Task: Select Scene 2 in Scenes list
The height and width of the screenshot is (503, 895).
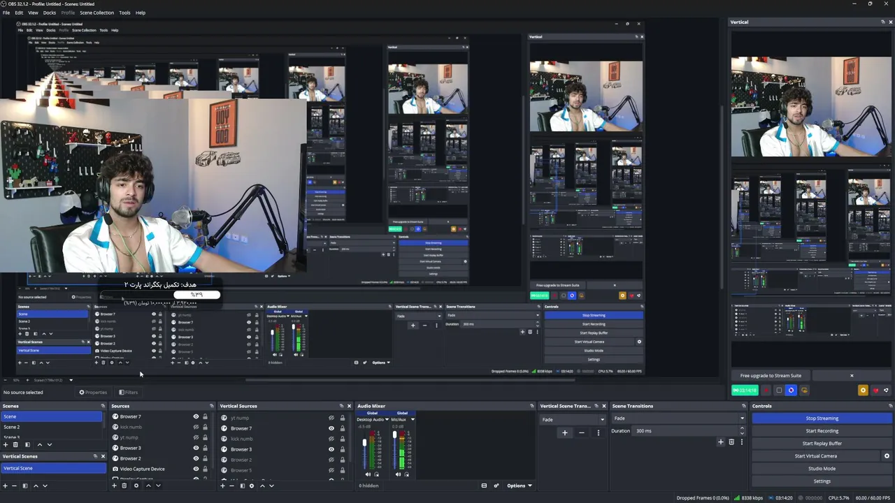Action: [52, 427]
